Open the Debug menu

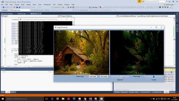[29, 4]
